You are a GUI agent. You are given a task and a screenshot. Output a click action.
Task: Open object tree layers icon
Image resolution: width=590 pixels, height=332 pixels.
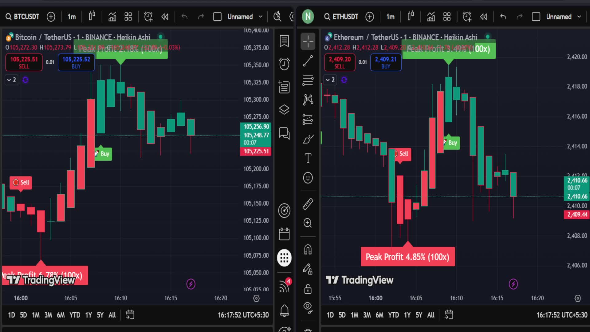[x=284, y=109]
